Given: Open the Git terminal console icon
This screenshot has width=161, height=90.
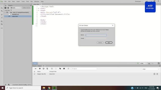Looking at the screenshot, I should 64,69.
